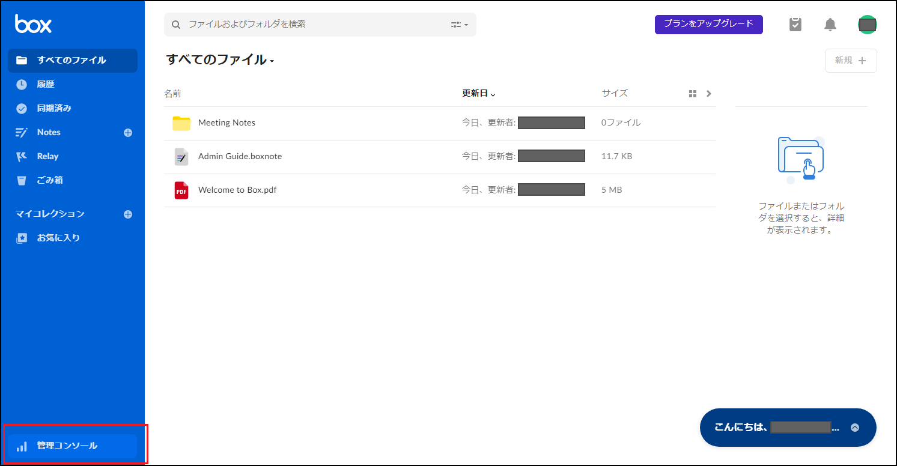Open the notifications bell icon
The height and width of the screenshot is (466, 897).
830,25
